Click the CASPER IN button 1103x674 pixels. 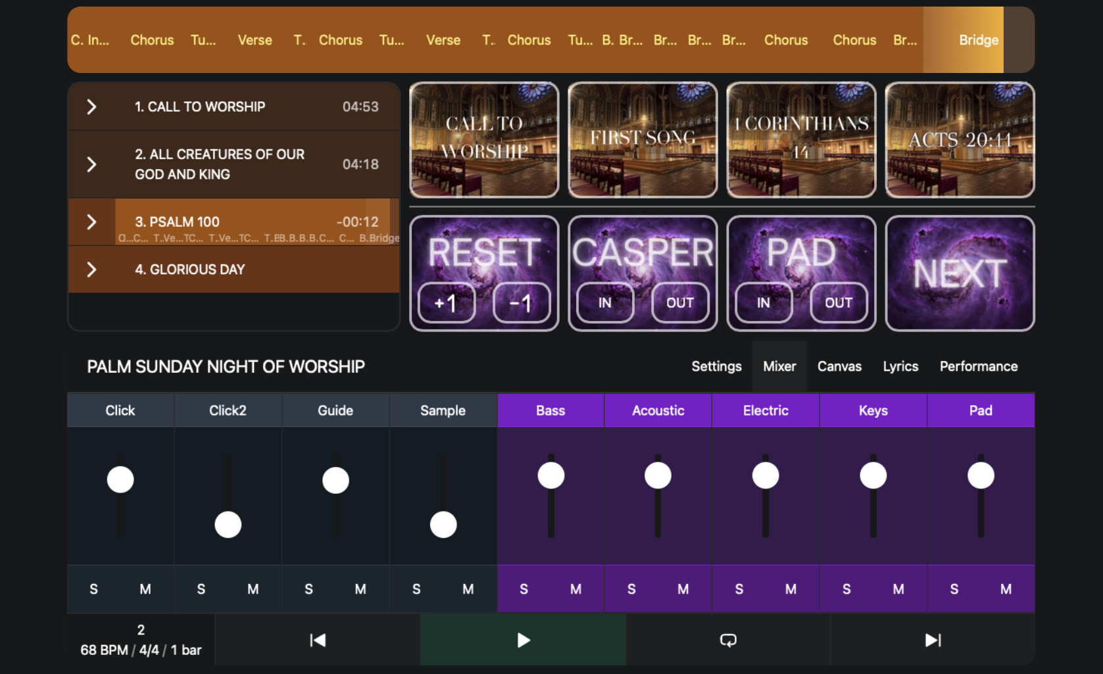604,302
